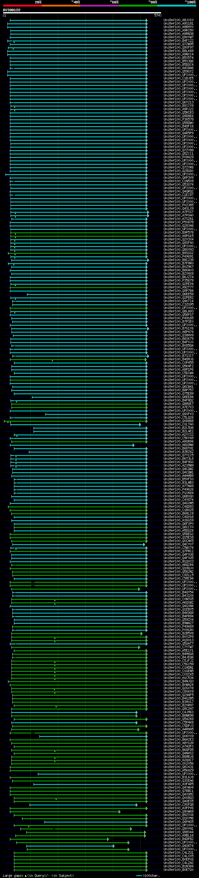The image size is (199, 878).
Task: Click the orange ~40% identity legend segment
Action: pos(61,6)
